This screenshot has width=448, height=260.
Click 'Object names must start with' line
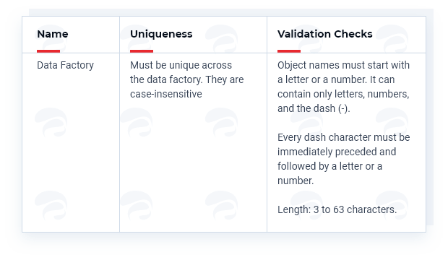pyautogui.click(x=343, y=65)
